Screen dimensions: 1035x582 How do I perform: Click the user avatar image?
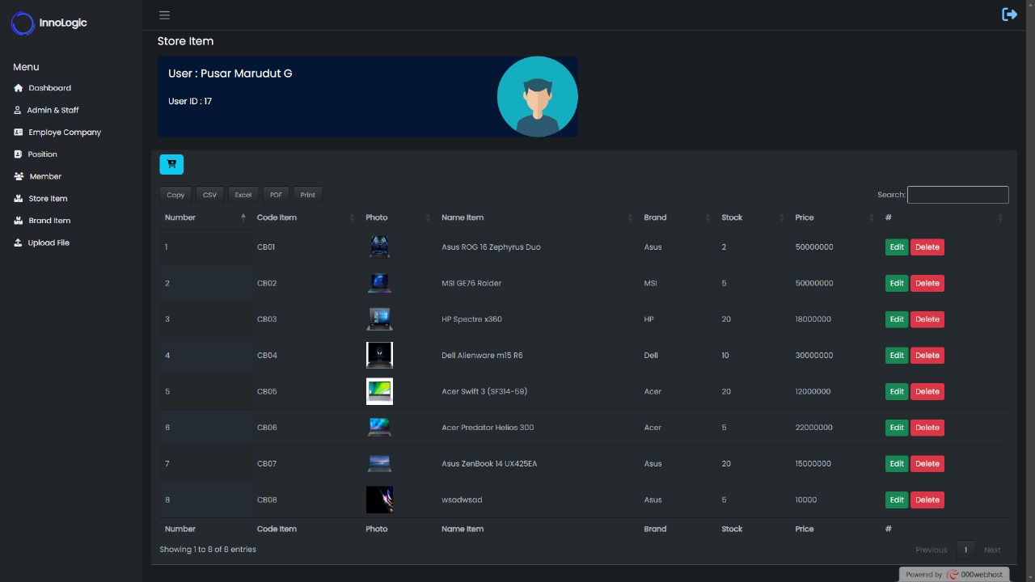coord(537,96)
